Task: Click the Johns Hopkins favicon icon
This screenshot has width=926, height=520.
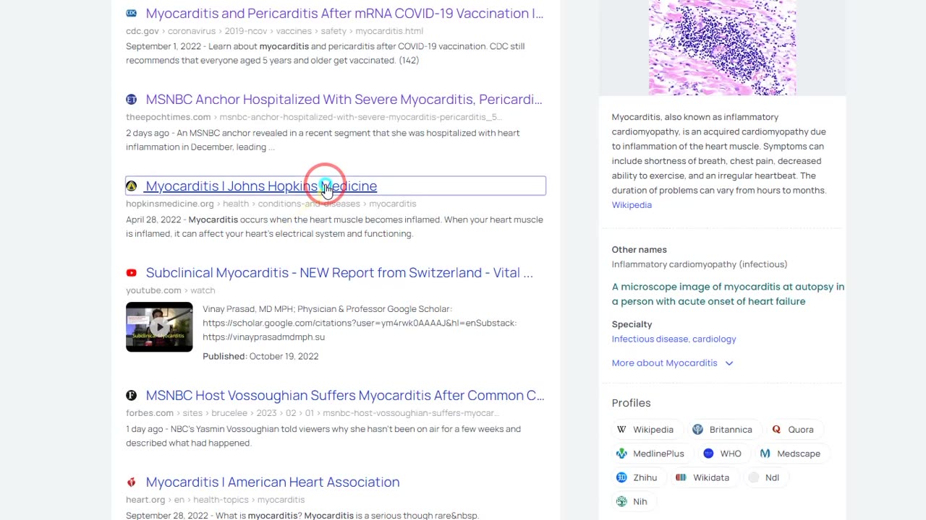Action: [x=131, y=186]
